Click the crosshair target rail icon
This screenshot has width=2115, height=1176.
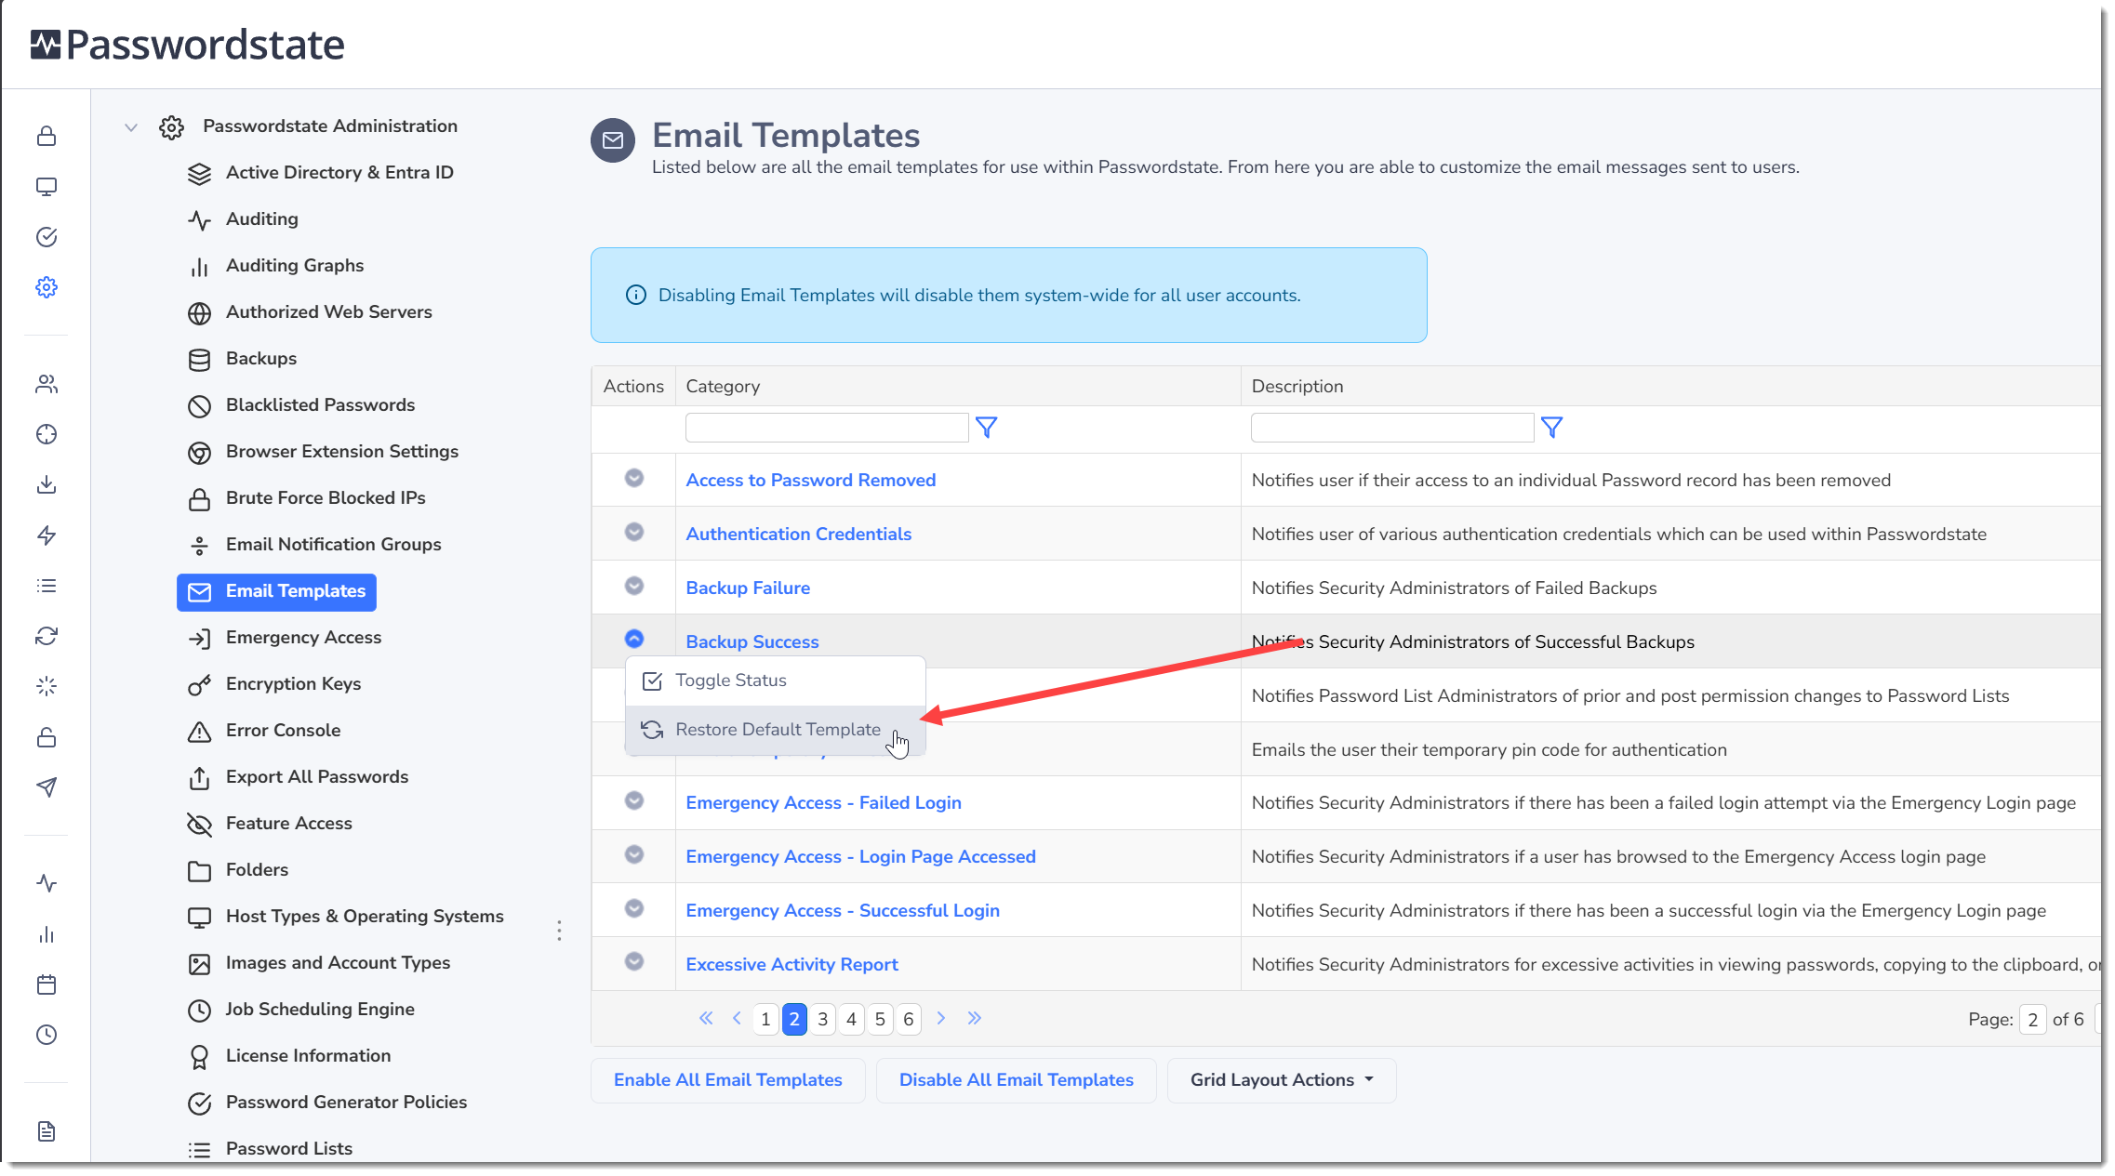coord(47,434)
